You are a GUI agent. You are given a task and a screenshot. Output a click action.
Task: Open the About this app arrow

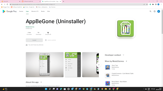(41, 82)
